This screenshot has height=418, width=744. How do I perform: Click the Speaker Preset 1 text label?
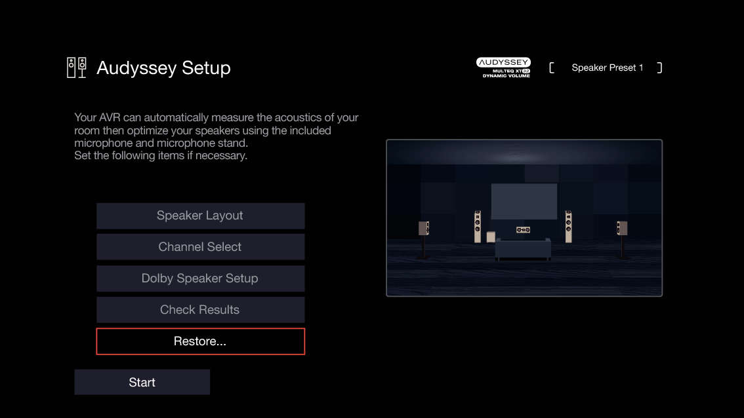(x=607, y=67)
